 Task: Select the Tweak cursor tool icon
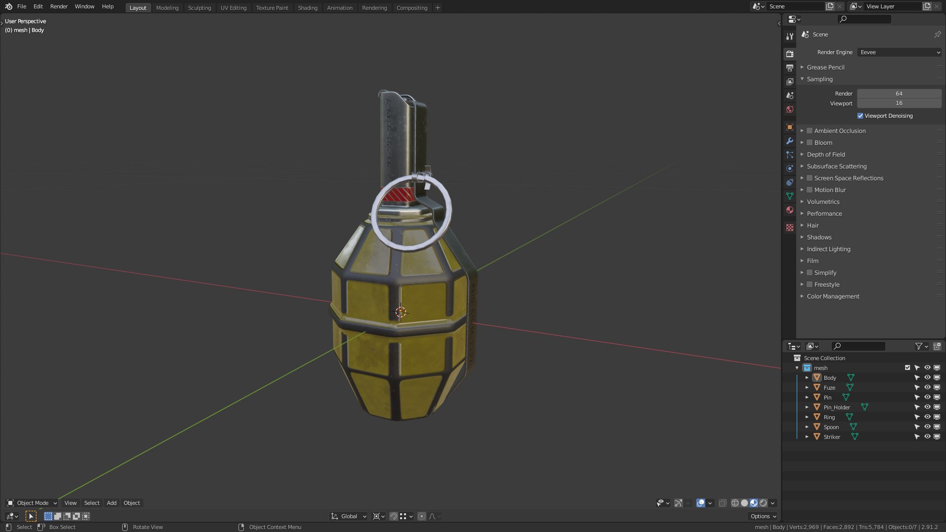31,516
